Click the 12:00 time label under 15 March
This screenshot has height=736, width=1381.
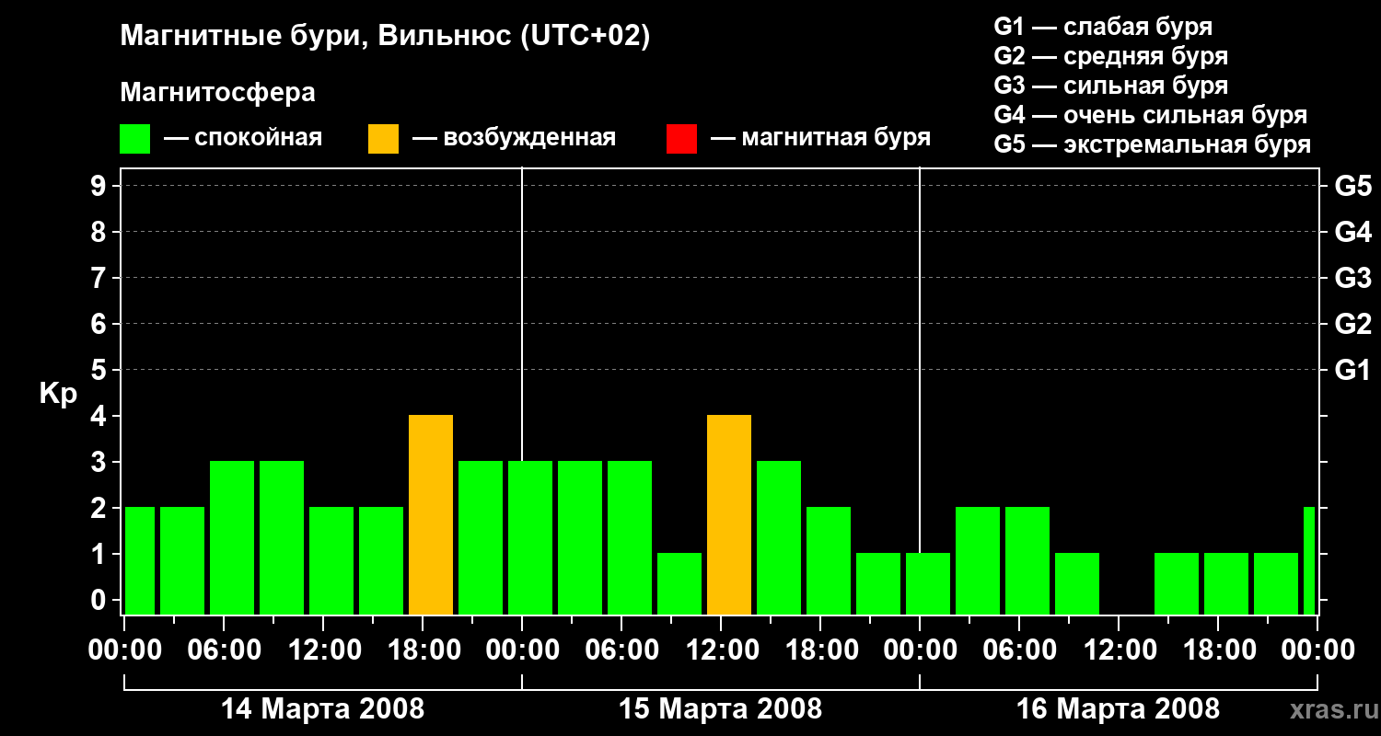(721, 650)
